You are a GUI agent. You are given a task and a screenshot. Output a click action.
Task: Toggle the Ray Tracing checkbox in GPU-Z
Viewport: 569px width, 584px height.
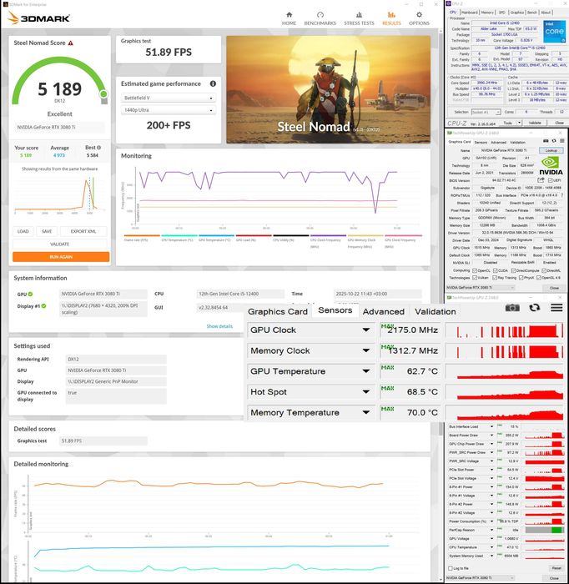(495, 278)
